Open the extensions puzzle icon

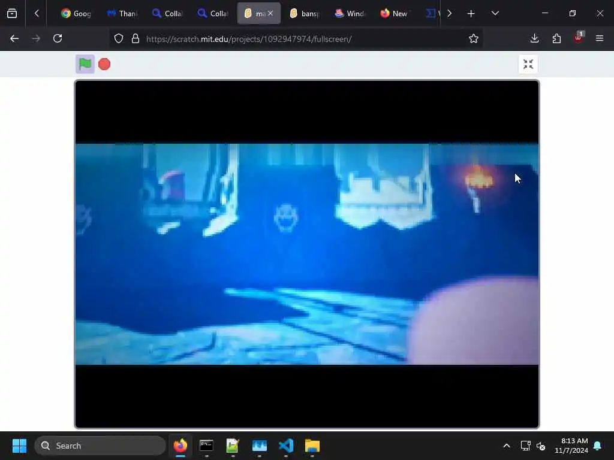point(556,38)
